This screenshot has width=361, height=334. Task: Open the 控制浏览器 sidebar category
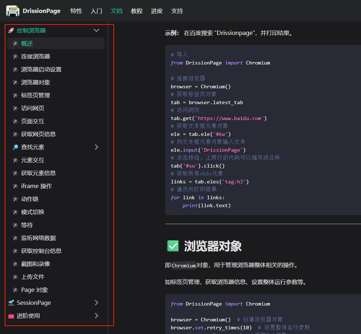click(31, 30)
